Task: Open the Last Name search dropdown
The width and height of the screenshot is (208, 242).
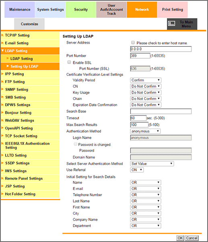Action: (x=146, y=201)
